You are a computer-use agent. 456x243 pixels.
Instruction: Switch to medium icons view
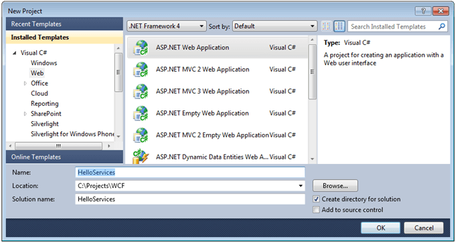[339, 27]
